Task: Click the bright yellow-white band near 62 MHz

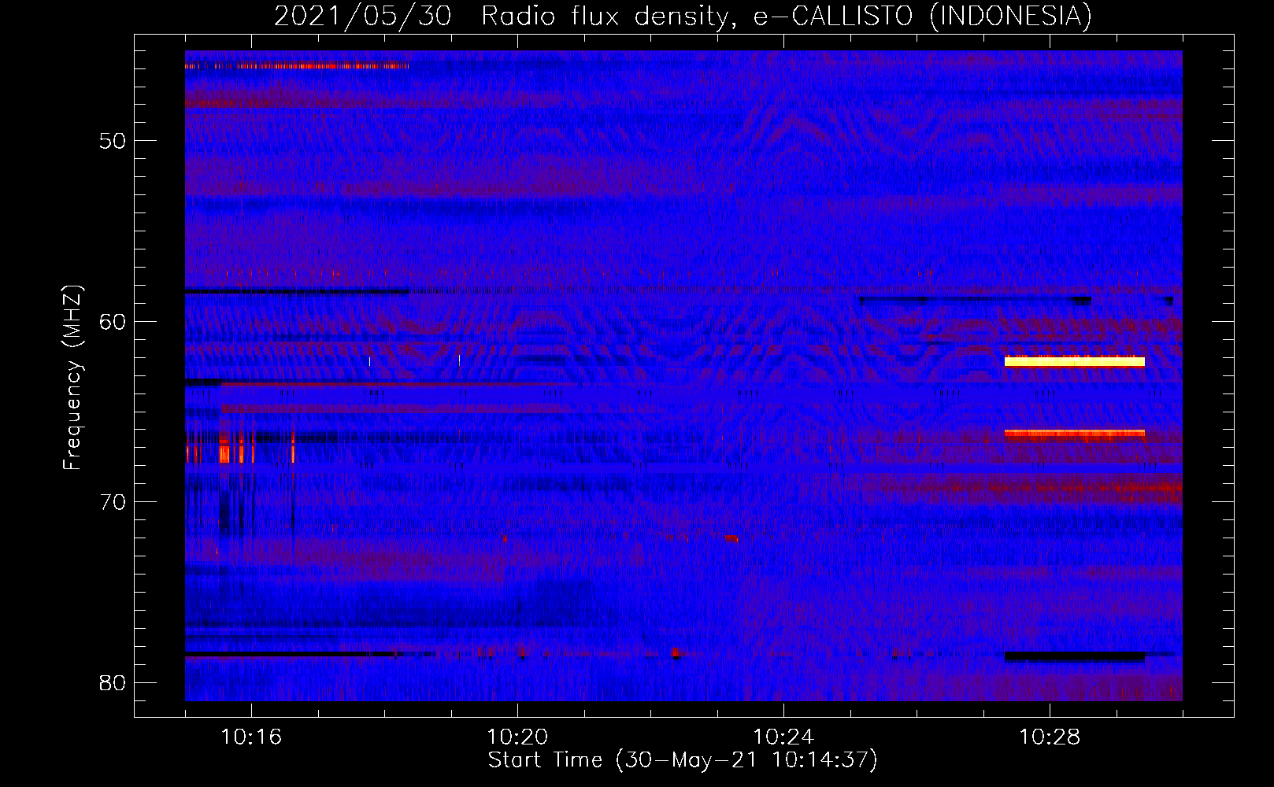Action: 1075,362
